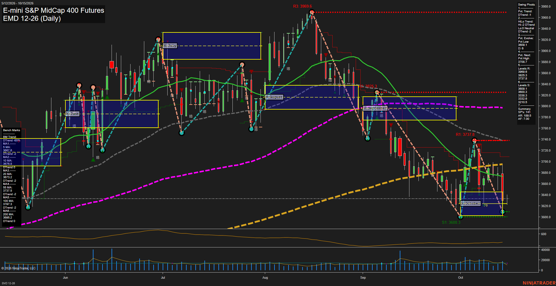The width and height of the screenshot is (556, 286).
Task: Click the Bench Marks panel heading
Action: pos(12,130)
